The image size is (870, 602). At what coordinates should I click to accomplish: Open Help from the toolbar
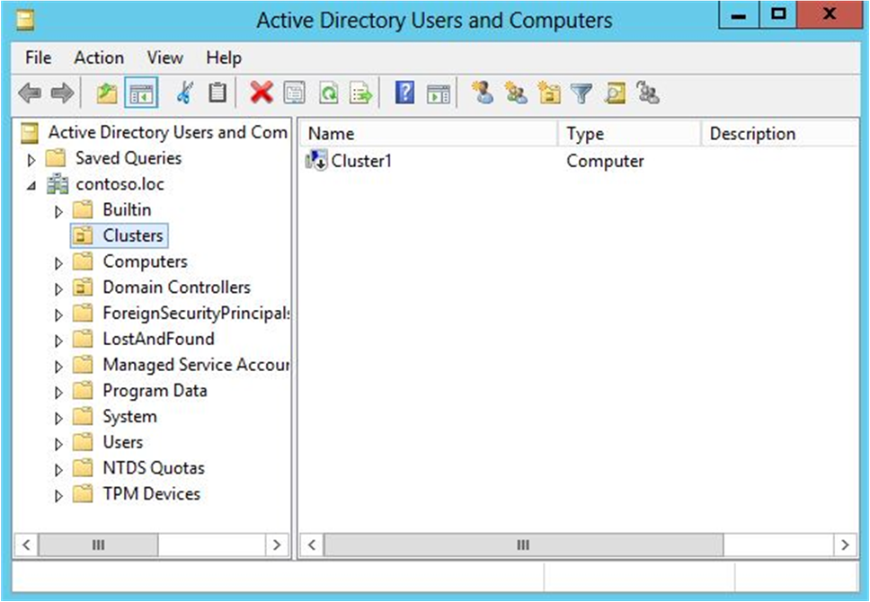404,92
